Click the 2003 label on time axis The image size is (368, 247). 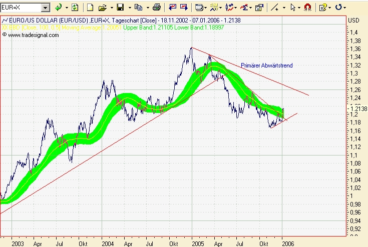18,243
